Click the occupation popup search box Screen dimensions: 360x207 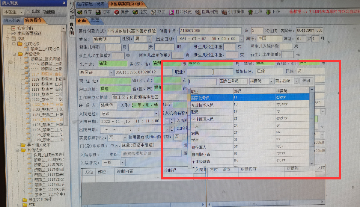pos(203,81)
